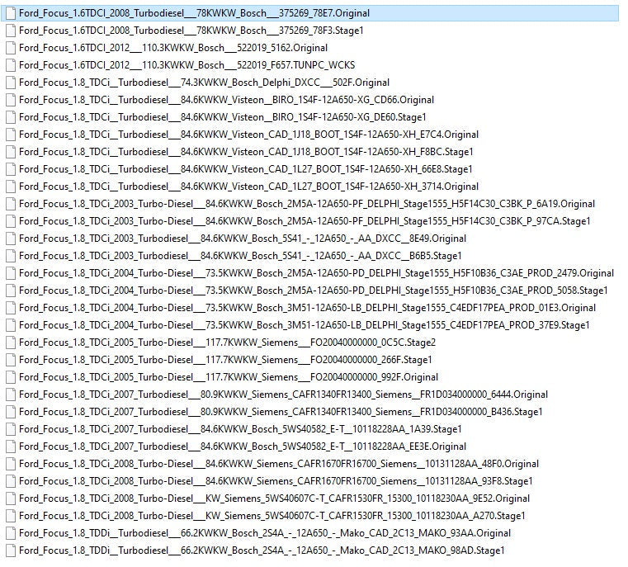
Task: Click the file icon beside EE3E.Original
Action: click(11, 447)
